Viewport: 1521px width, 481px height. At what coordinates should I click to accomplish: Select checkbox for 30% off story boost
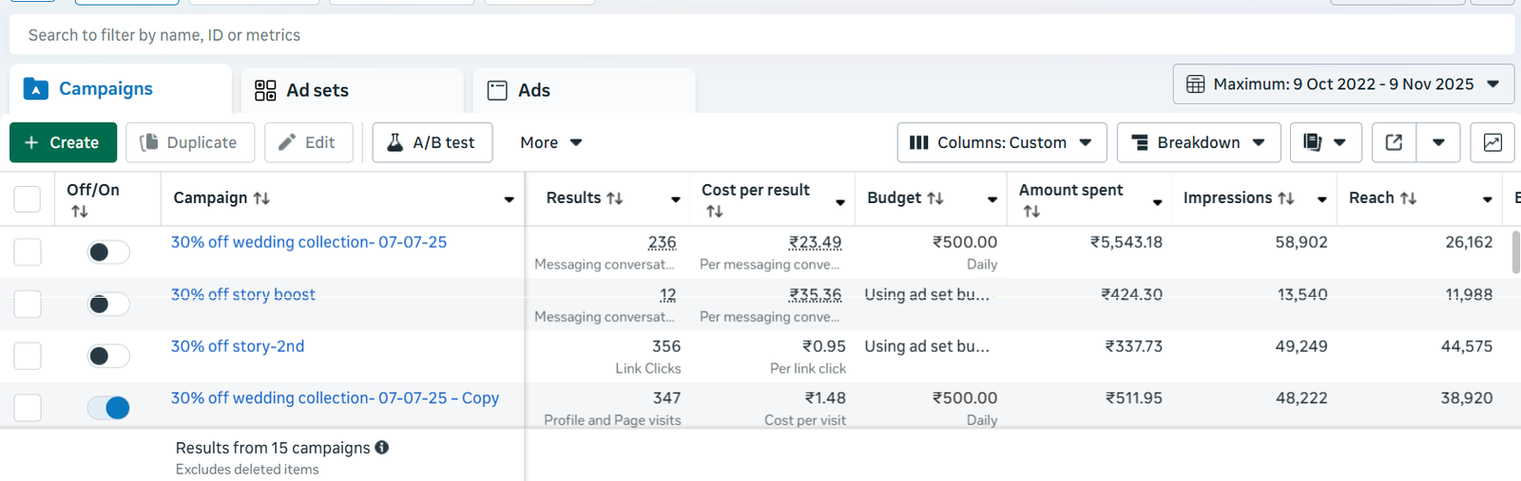[x=28, y=304]
